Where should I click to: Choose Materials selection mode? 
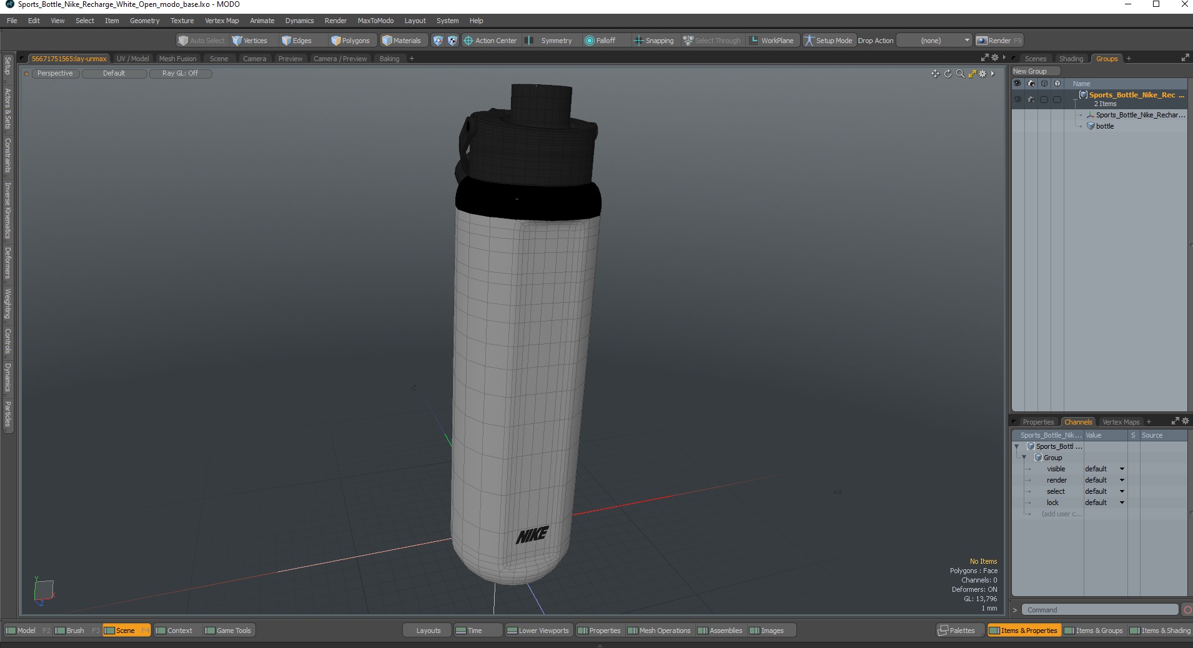click(x=402, y=41)
